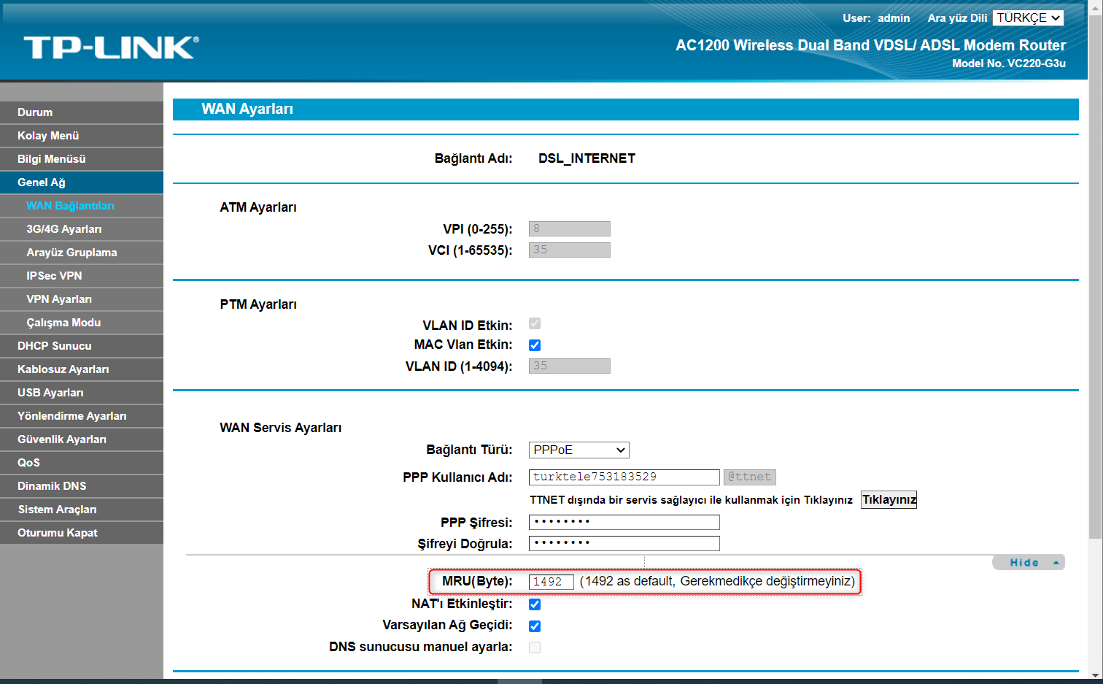1103x684 pixels.
Task: Open QoS settings
Action: tap(82, 463)
